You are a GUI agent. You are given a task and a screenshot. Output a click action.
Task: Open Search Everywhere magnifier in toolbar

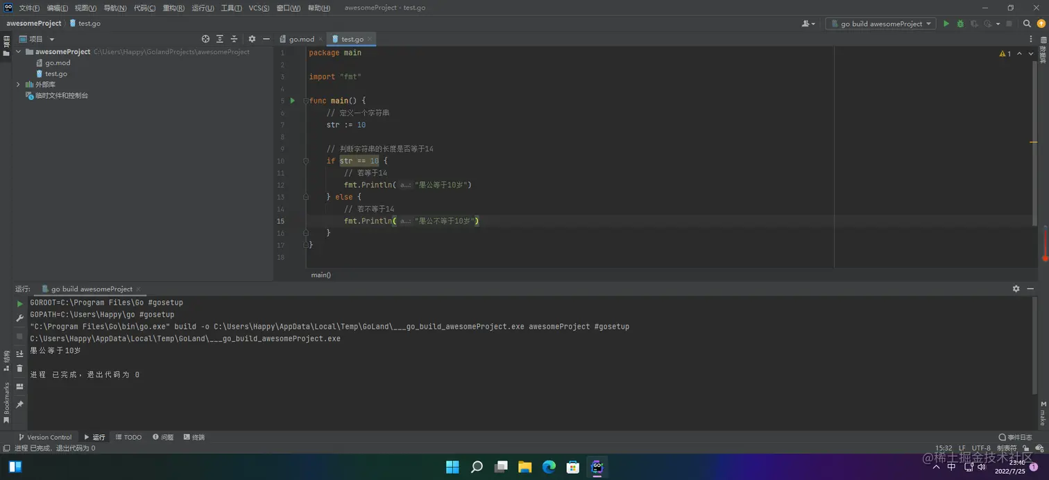[1027, 24]
